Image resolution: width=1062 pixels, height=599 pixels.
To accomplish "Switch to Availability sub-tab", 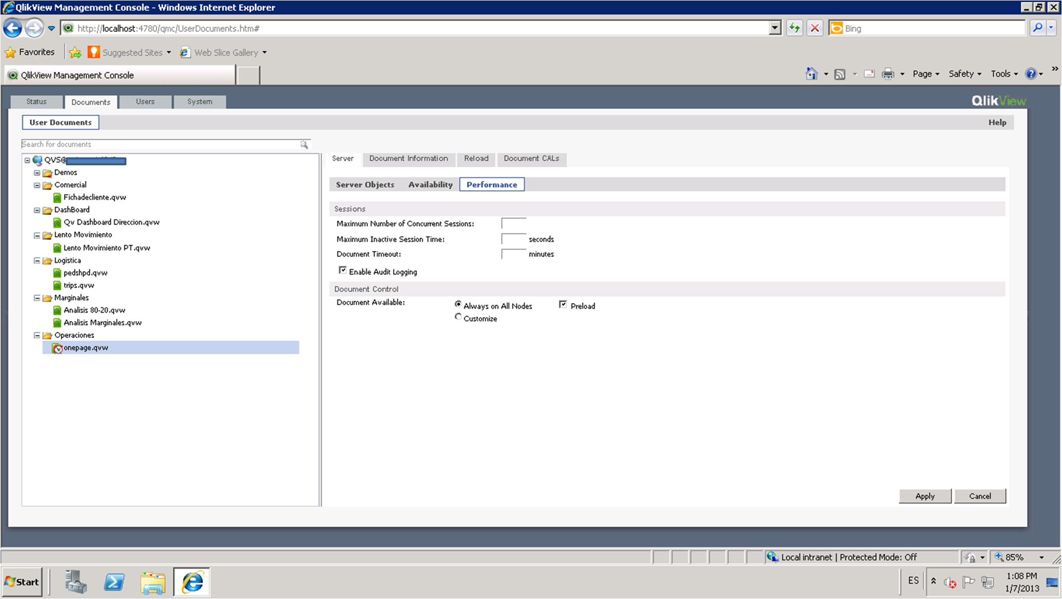I will 430,185.
